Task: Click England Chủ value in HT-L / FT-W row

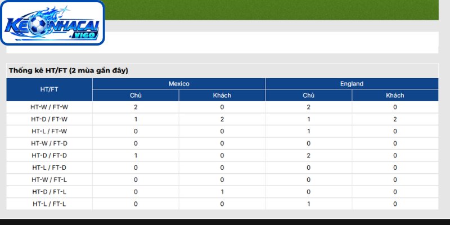Action: tap(308, 132)
